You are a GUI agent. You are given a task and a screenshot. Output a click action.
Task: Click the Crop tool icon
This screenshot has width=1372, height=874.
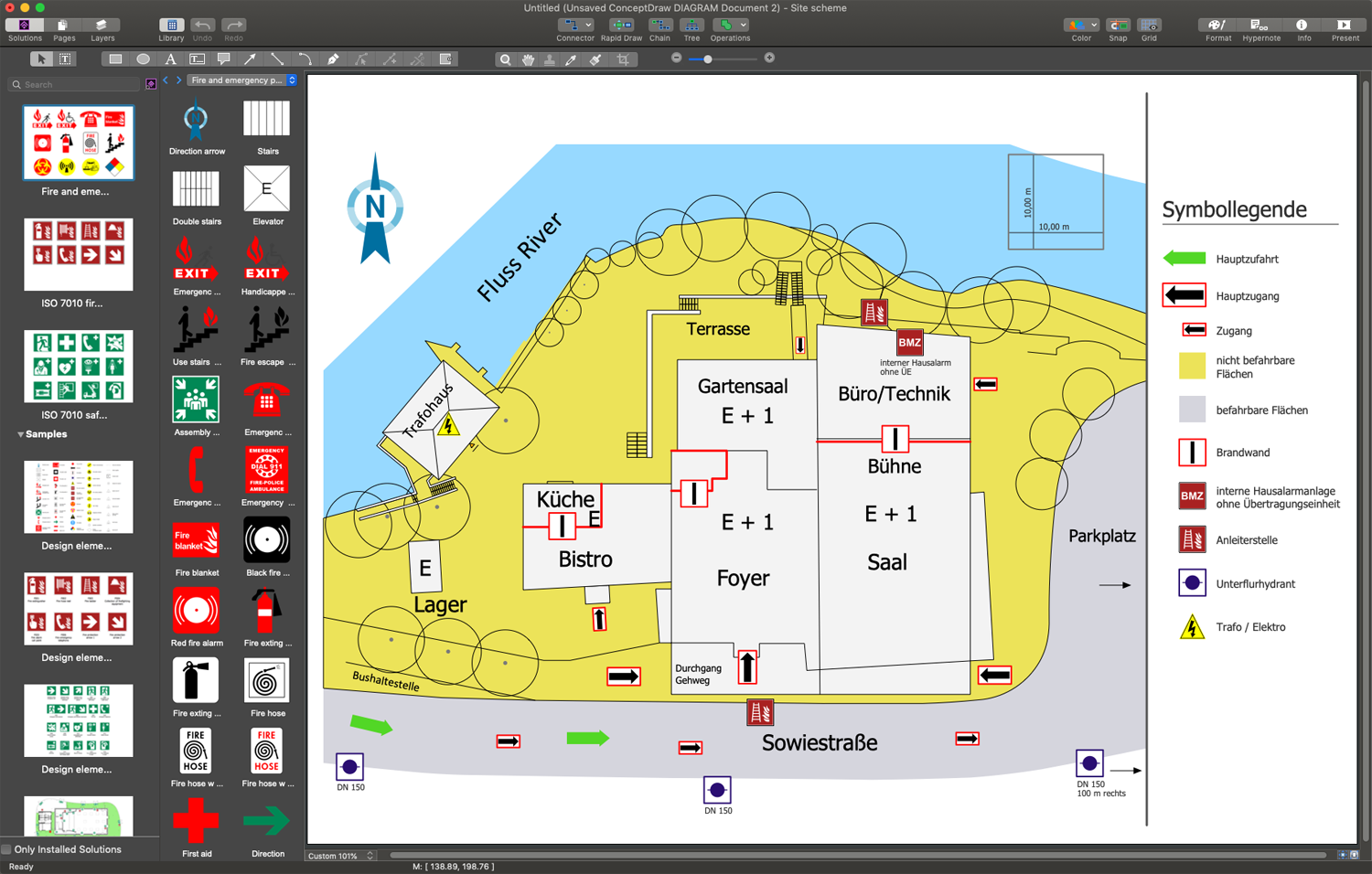623,59
